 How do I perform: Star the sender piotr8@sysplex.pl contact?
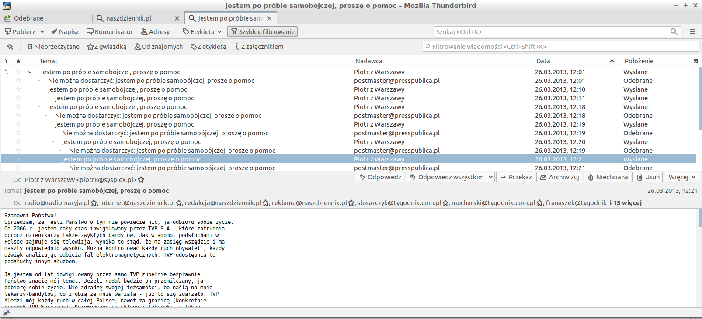[141, 180]
